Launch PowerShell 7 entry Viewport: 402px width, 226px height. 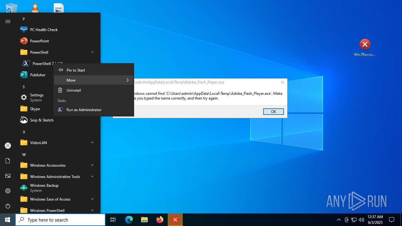[38, 63]
